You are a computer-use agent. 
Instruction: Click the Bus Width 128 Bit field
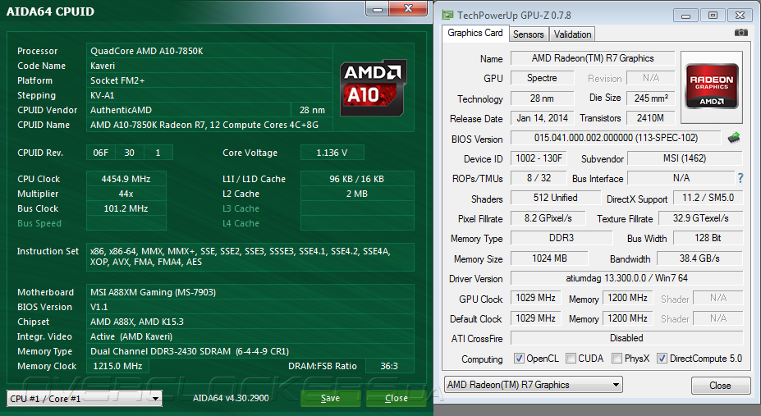[708, 238]
